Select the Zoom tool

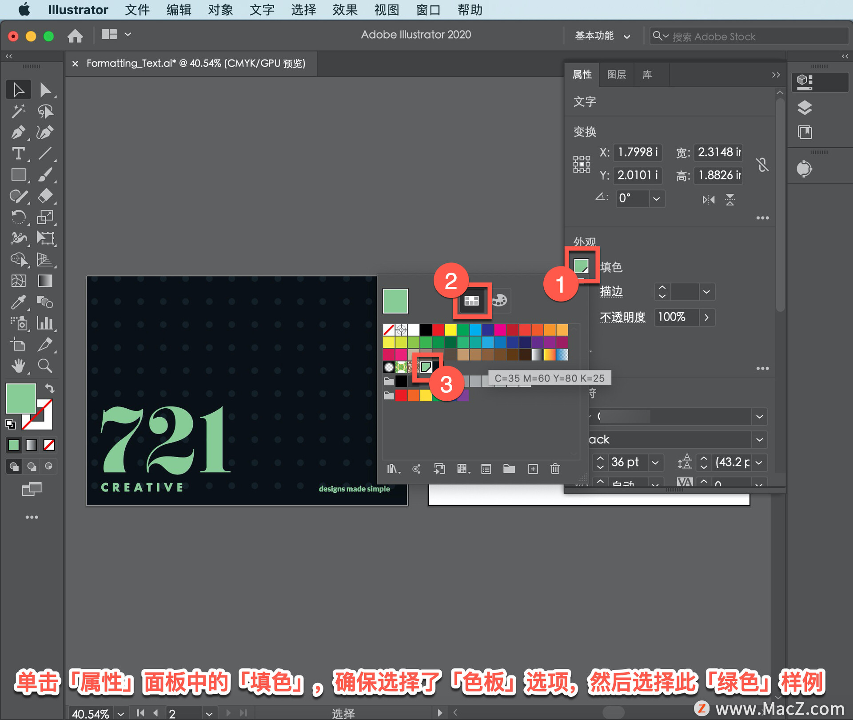tap(45, 366)
